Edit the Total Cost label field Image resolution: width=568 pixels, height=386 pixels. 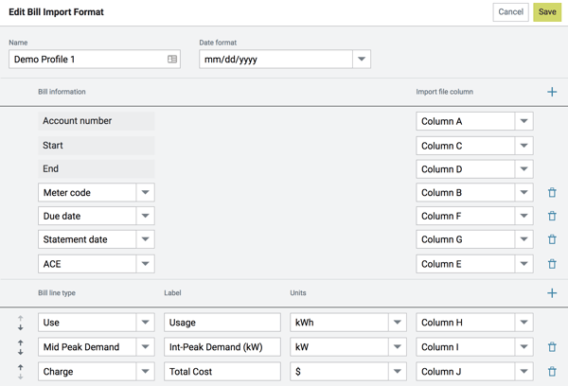(x=222, y=372)
